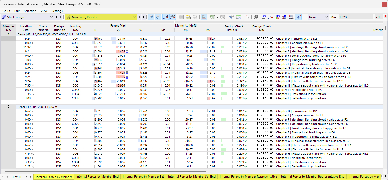The height and width of the screenshot is (180, 388).
Task: Click the yellow table row highlight icon
Action: [188, 17]
